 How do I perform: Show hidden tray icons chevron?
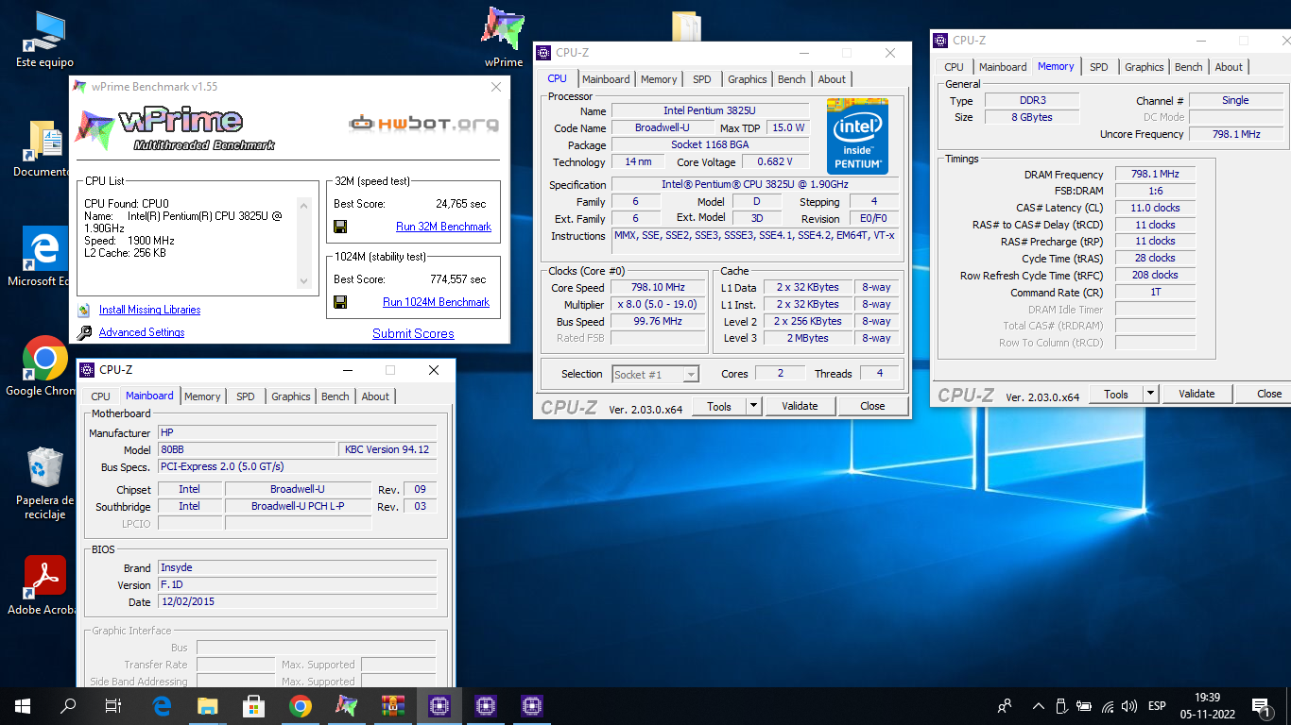click(1039, 706)
